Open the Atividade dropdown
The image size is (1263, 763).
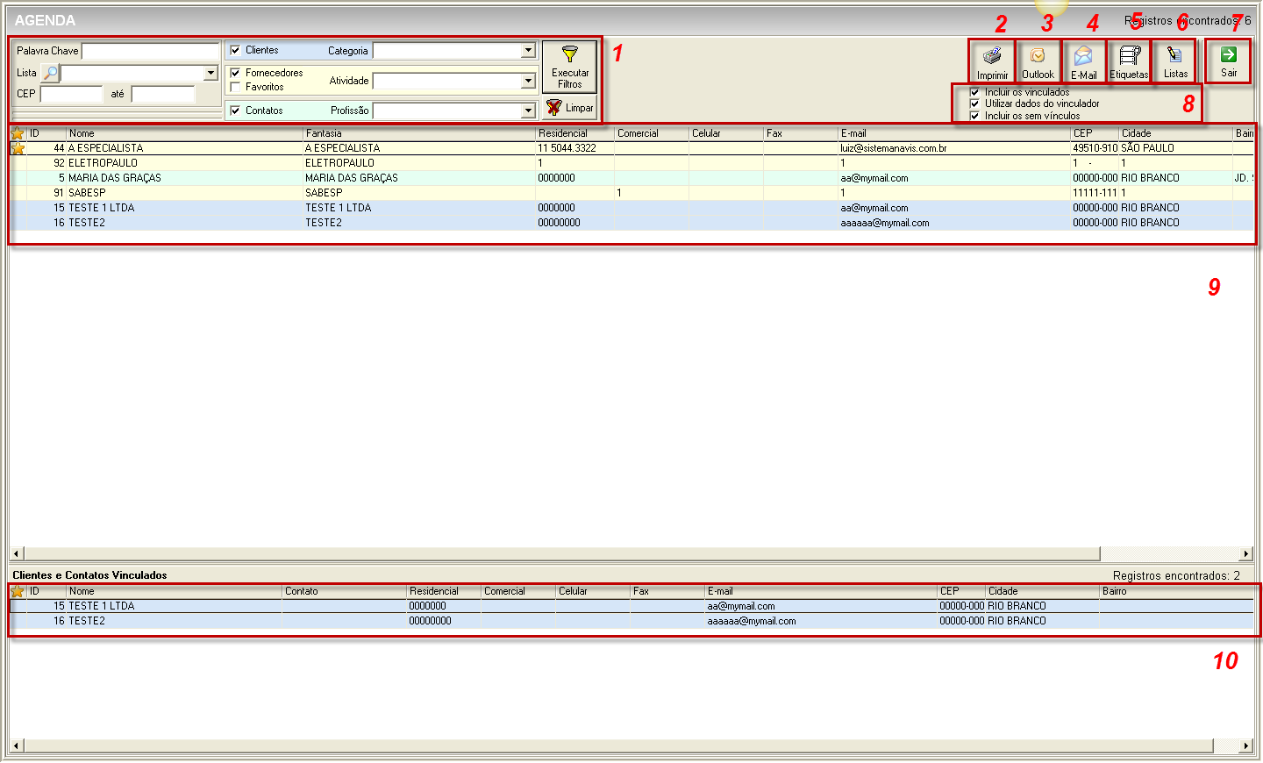528,81
